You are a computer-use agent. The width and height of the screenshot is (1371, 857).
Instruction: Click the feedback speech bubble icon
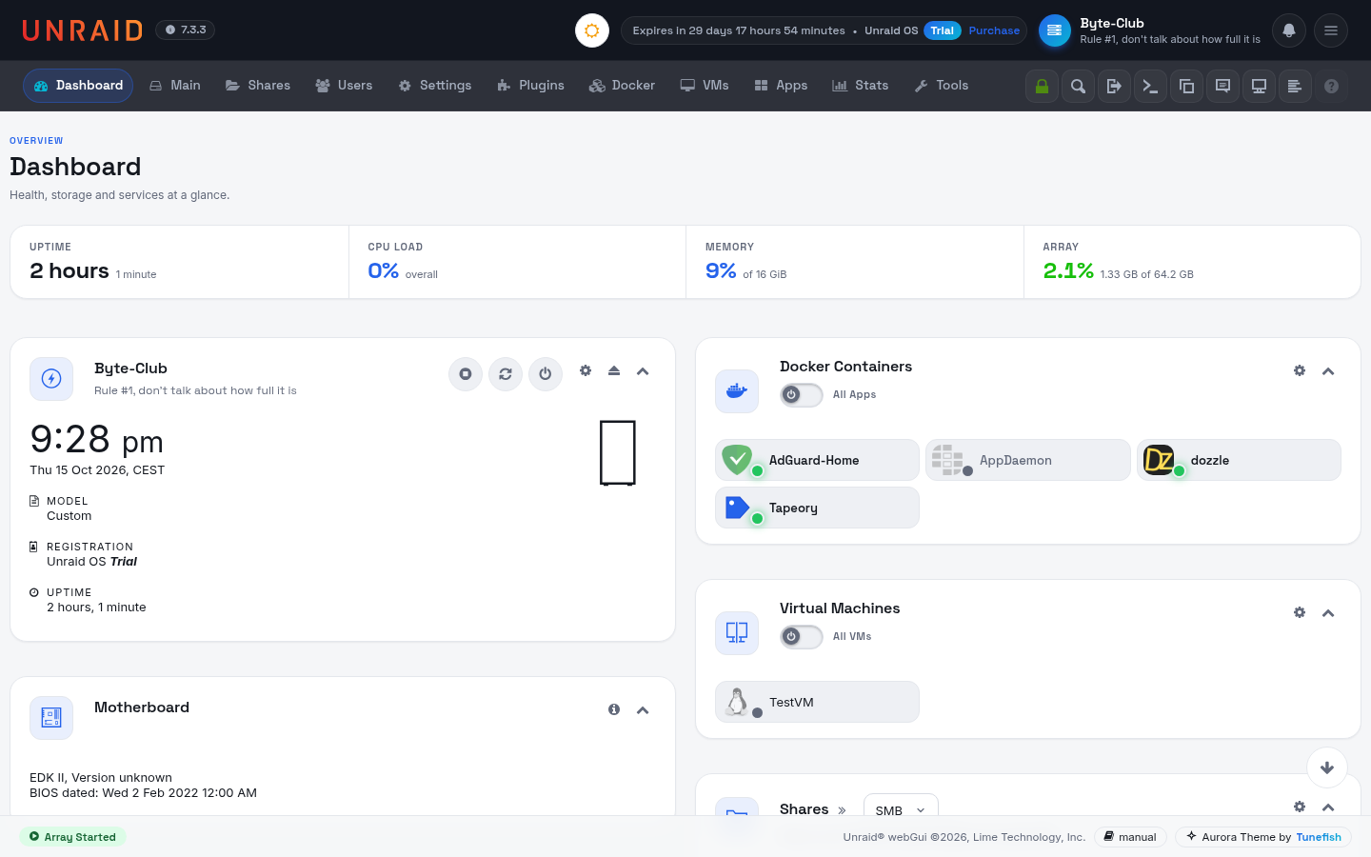pos(1222,86)
